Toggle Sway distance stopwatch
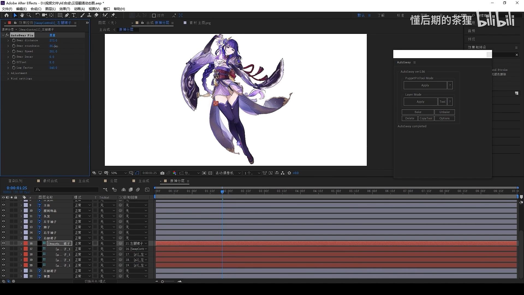 14,40
